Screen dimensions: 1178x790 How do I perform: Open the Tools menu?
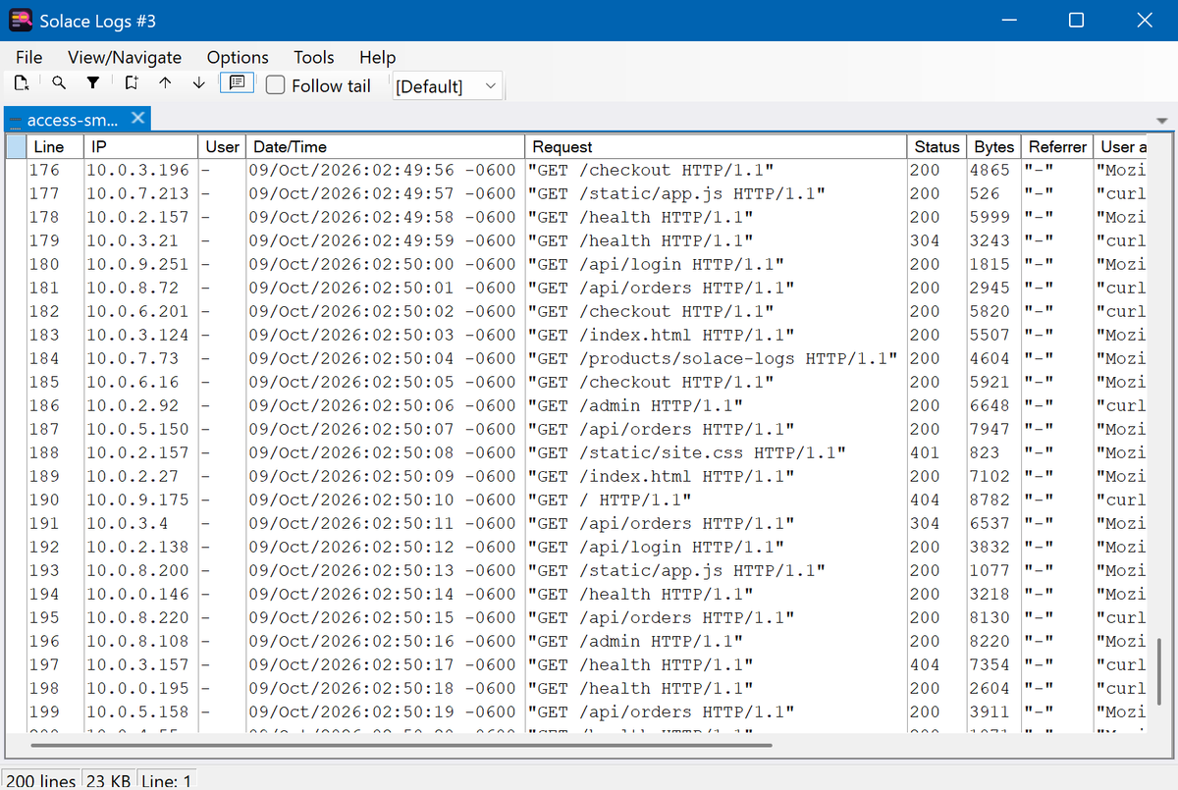(314, 57)
